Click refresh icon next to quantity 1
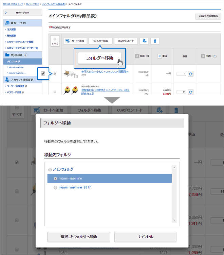 [191, 74]
